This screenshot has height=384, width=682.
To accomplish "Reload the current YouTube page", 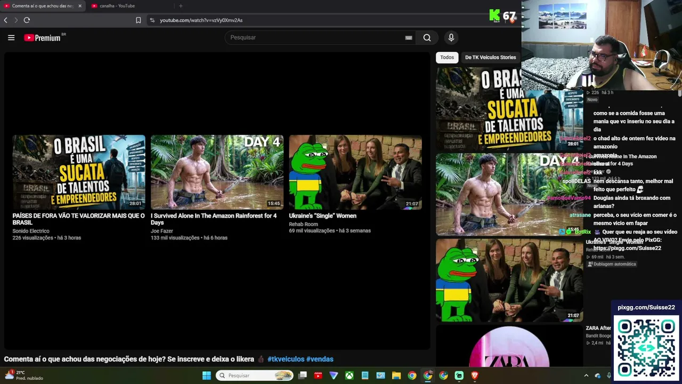I will (x=27, y=20).
